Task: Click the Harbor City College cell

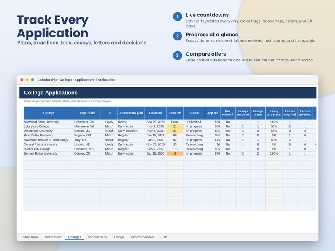Action: [x=49, y=149]
